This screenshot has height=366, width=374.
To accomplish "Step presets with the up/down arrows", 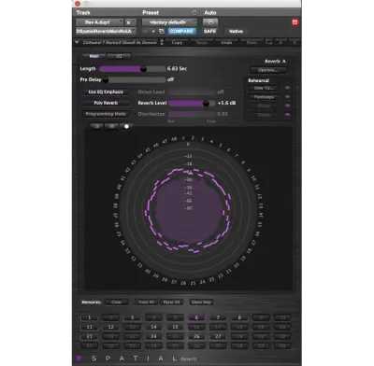I will (x=162, y=42).
